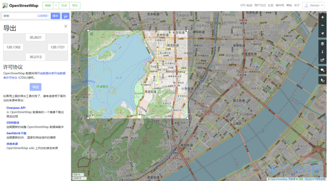327x181 pixels.
Task: Open 社区 communities menu item
Action: click(x=270, y=5)
